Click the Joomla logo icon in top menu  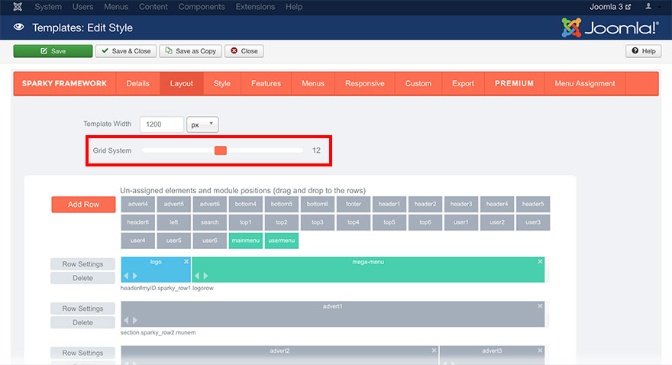[x=18, y=7]
